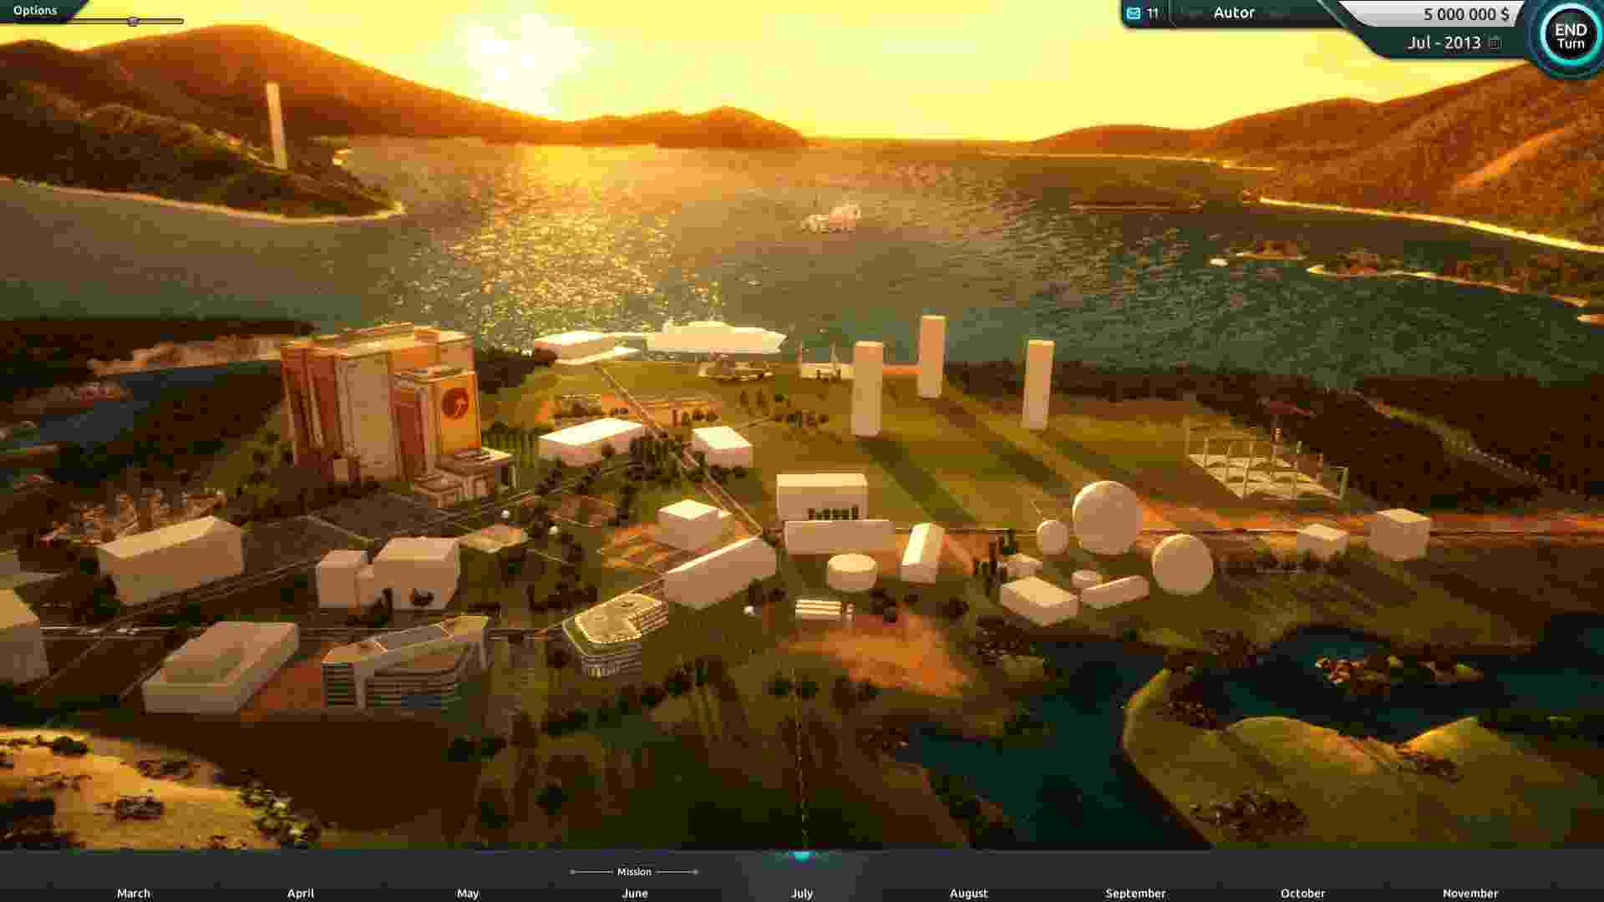Select the angular glass-fronted office building

click(405, 666)
